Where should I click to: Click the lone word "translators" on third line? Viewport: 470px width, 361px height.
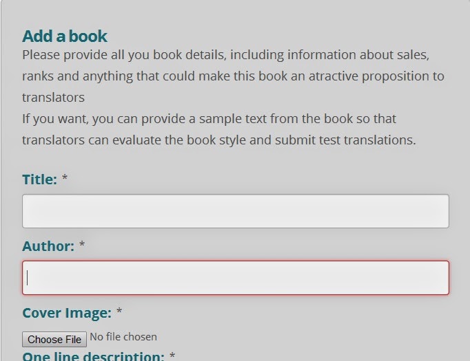point(53,98)
